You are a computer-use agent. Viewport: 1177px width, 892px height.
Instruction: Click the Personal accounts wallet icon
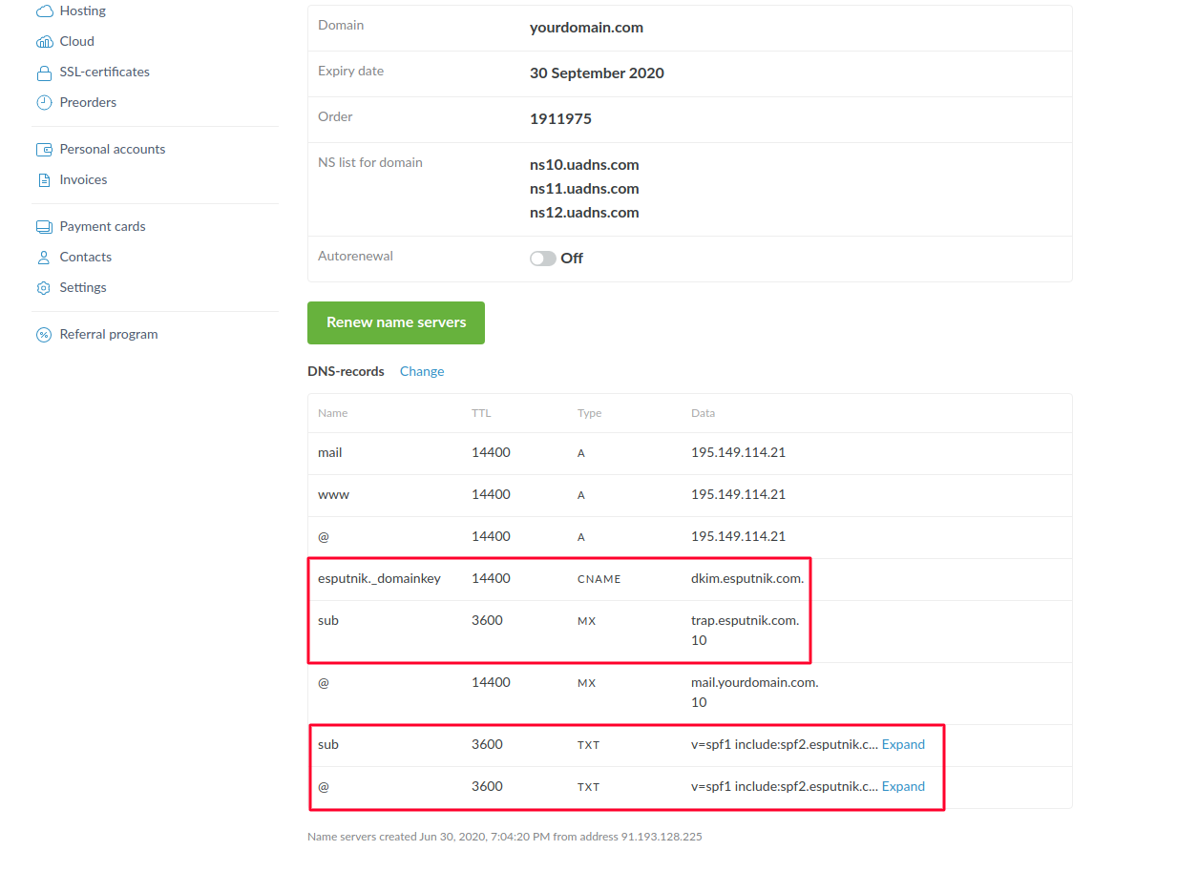(44, 150)
